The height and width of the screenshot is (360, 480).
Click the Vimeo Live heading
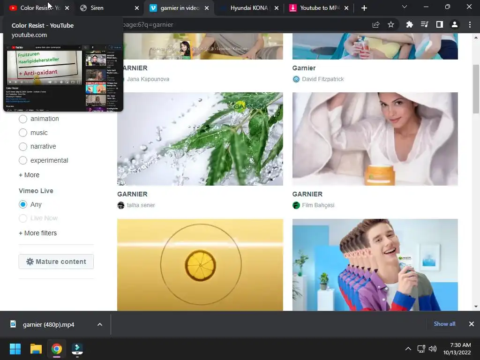coord(36,191)
